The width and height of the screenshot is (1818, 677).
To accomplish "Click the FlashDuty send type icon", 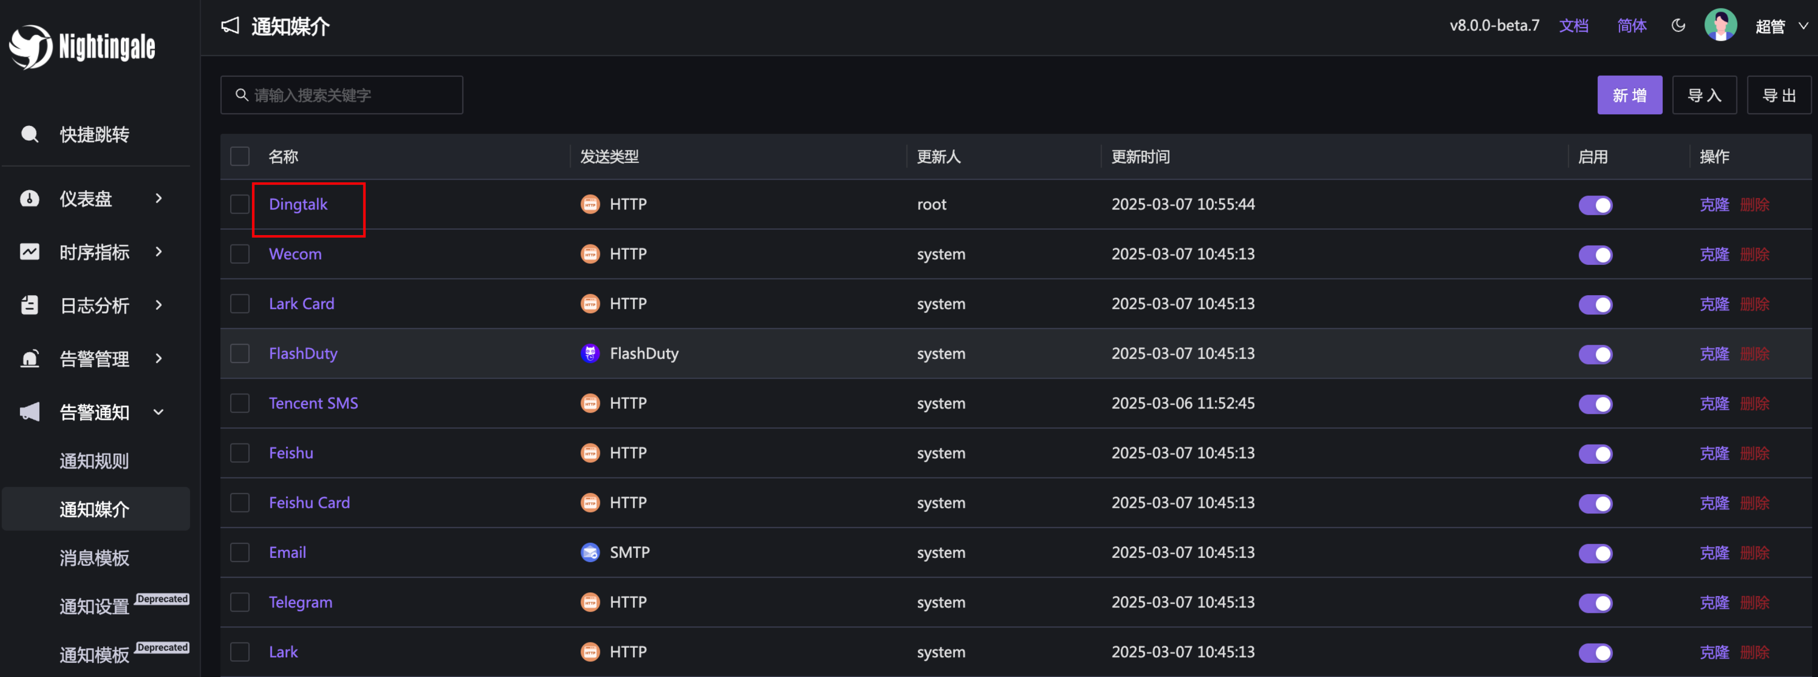I will pyautogui.click(x=590, y=353).
